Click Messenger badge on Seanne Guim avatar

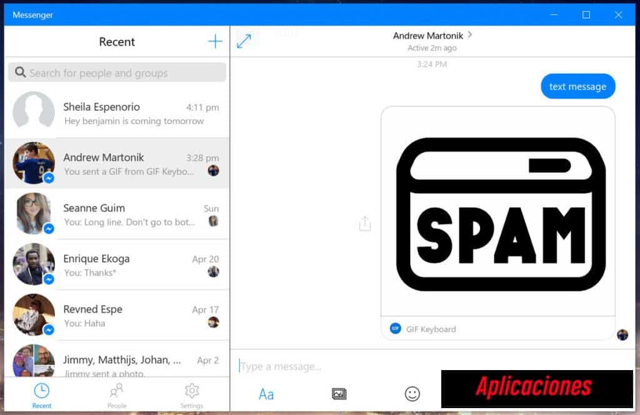(x=49, y=228)
